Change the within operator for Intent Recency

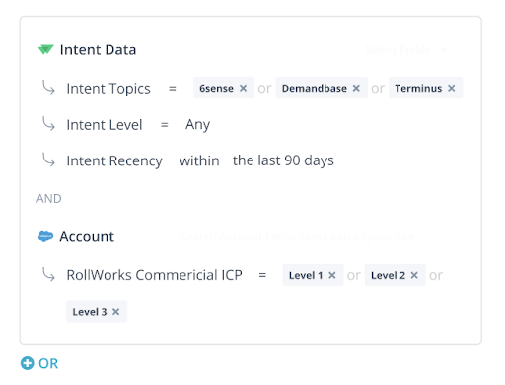(199, 160)
